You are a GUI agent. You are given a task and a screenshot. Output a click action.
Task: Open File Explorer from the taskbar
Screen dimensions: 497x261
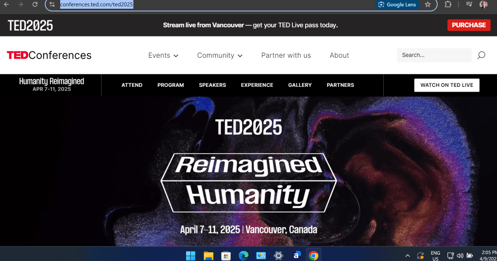pos(208,255)
